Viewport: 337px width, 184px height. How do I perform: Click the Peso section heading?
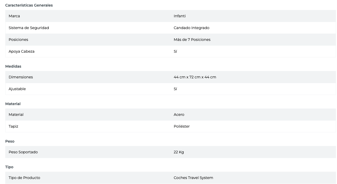[10, 141]
